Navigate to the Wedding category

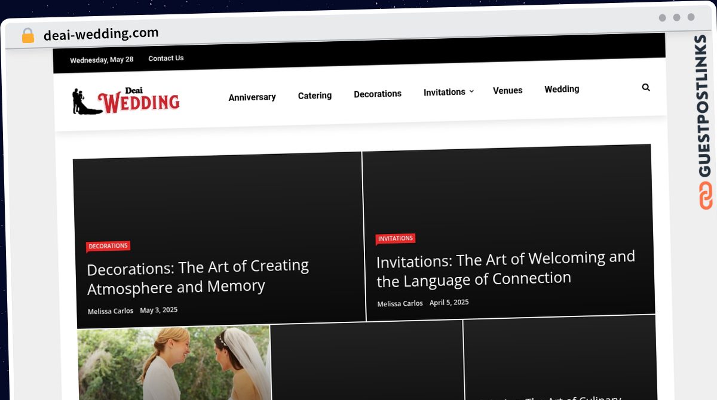pos(562,89)
